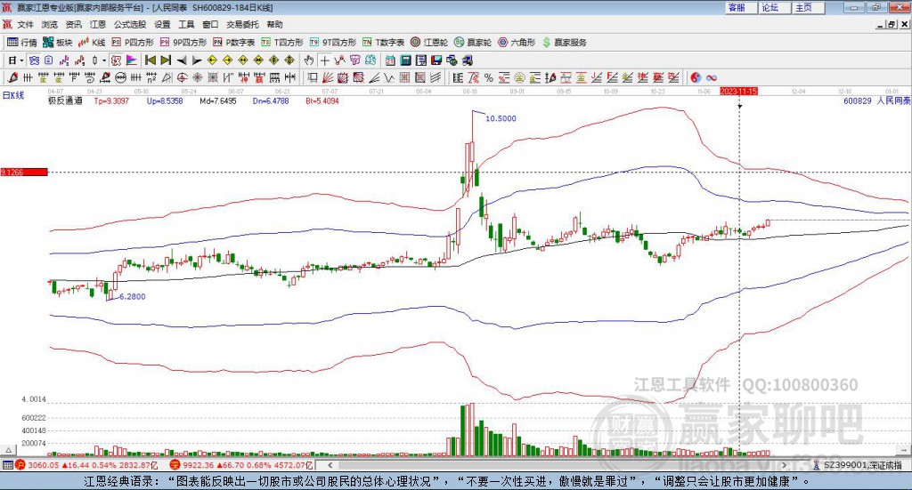Open the T数字表 number table

coord(383,43)
